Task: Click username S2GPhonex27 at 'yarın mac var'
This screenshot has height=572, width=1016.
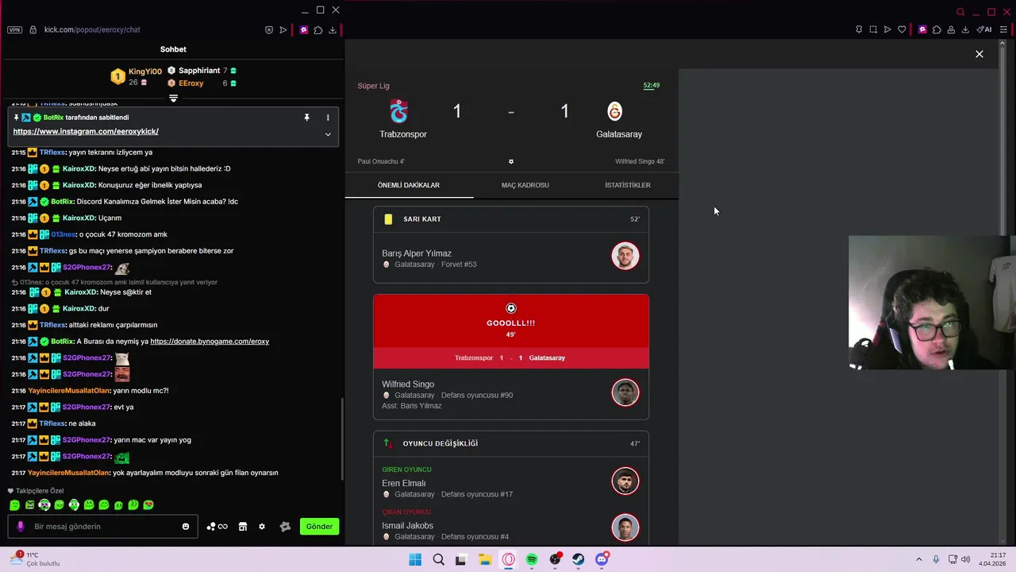Action: (x=87, y=440)
